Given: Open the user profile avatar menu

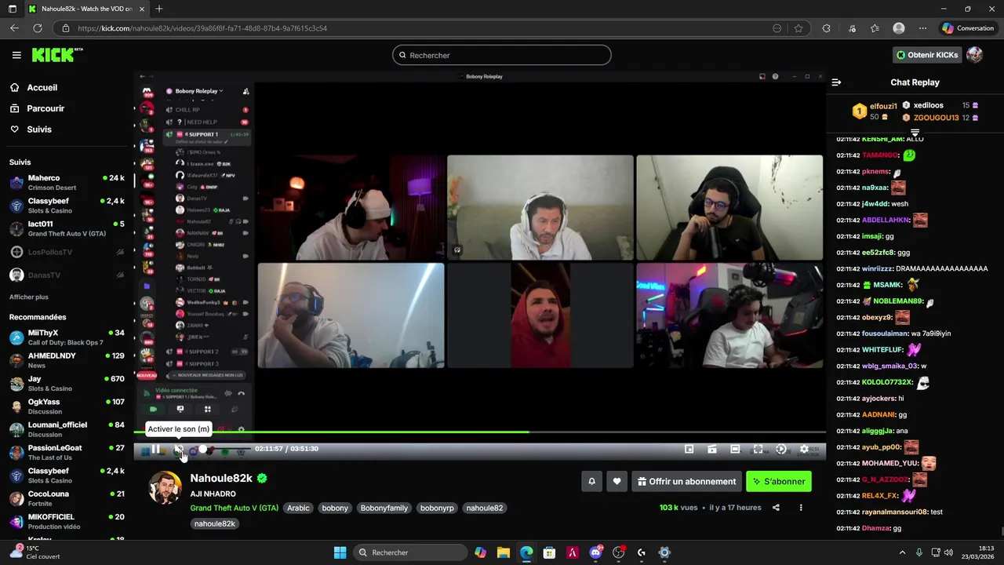Looking at the screenshot, I should pyautogui.click(x=975, y=55).
